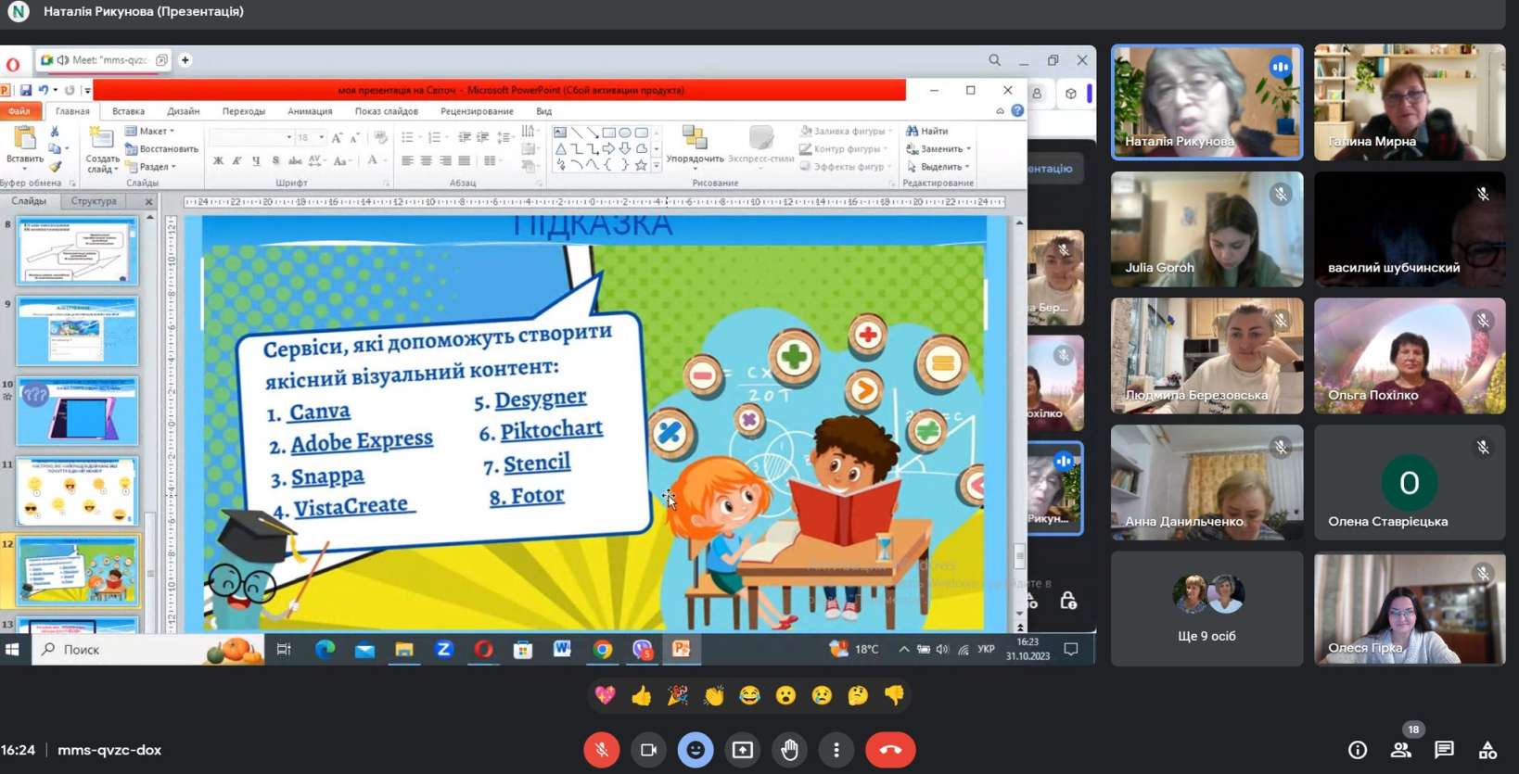Send the sparkling heart reaction
The height and width of the screenshot is (774, 1519).
point(605,695)
